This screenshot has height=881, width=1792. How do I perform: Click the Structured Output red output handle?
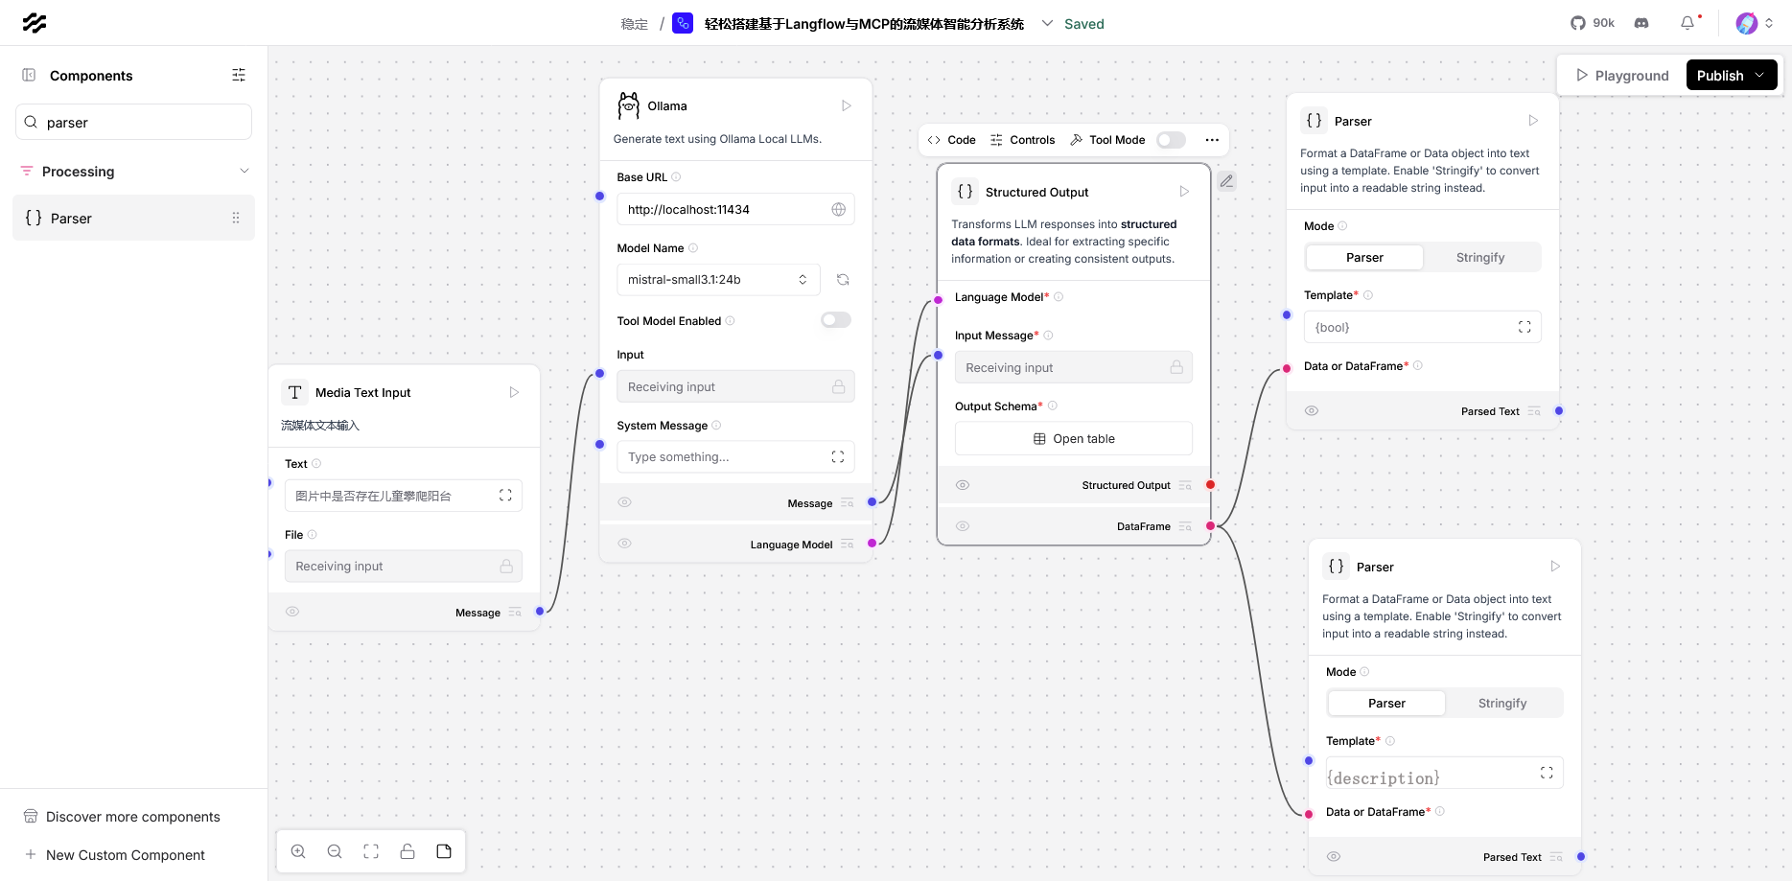coord(1211,485)
